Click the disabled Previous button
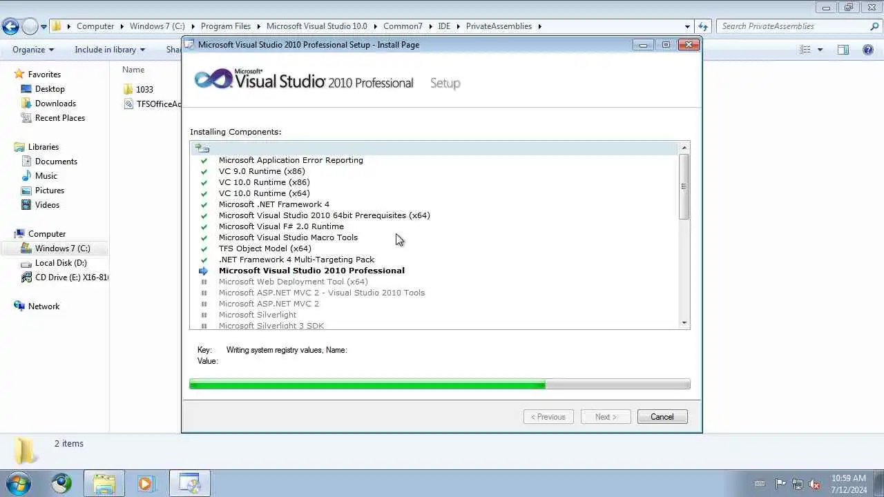Screen dimensions: 884x497 click(x=548, y=417)
